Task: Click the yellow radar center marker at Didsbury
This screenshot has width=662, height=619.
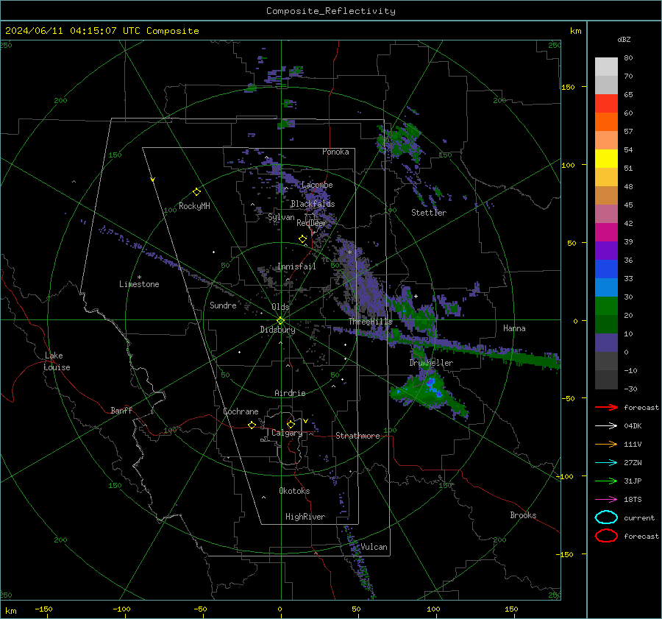Action: [x=281, y=321]
